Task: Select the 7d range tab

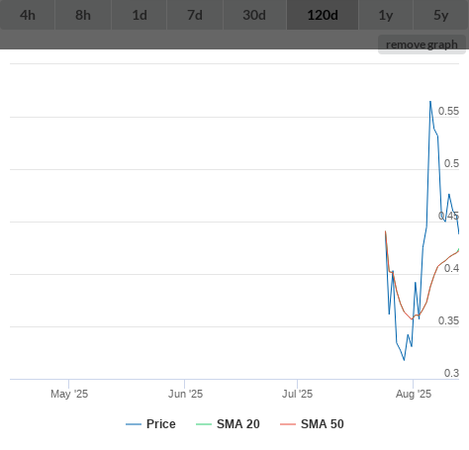Action: pos(195,15)
